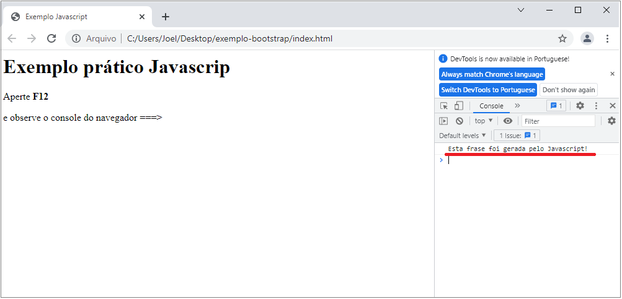Close the Exemplo Javascript tab
Viewport: 622px width, 299px height.
click(x=142, y=17)
